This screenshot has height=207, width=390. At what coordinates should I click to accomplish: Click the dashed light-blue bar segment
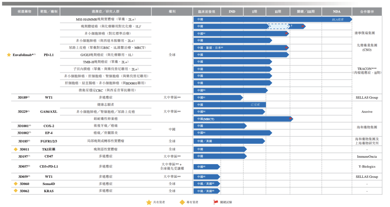tap(278, 26)
